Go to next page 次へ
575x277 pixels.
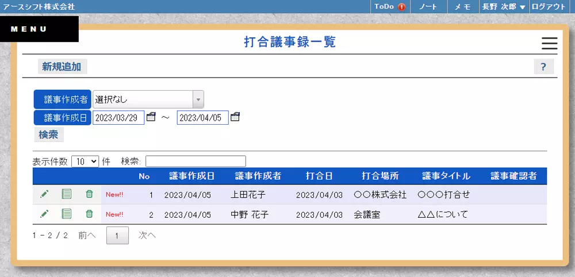[147, 236]
